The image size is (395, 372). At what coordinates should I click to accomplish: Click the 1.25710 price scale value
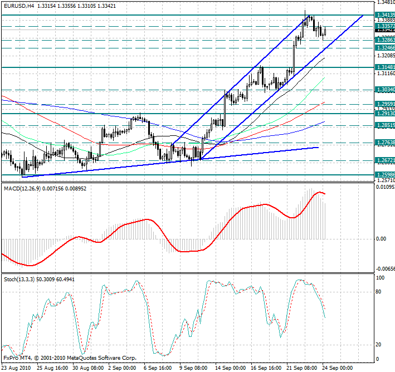[x=386, y=180]
